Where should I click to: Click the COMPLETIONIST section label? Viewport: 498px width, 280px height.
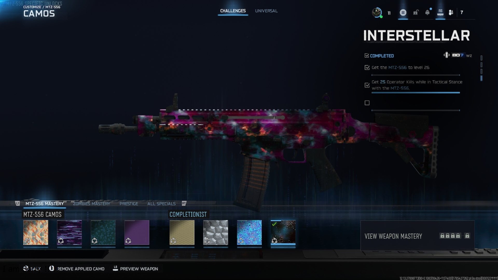(x=188, y=214)
